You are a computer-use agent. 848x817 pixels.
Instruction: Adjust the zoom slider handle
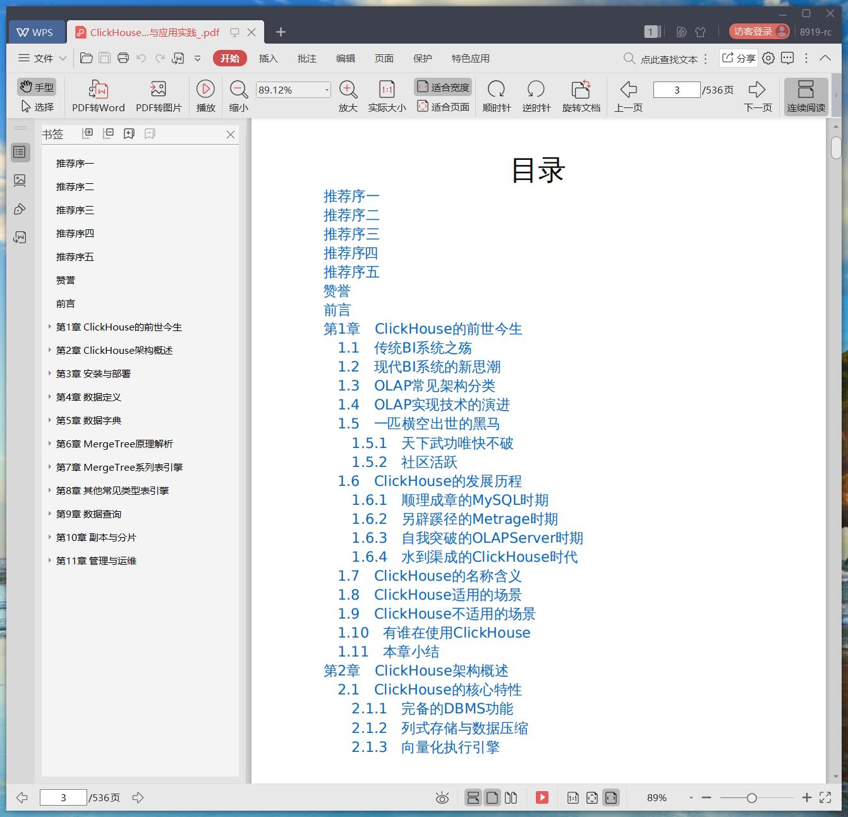[751, 798]
